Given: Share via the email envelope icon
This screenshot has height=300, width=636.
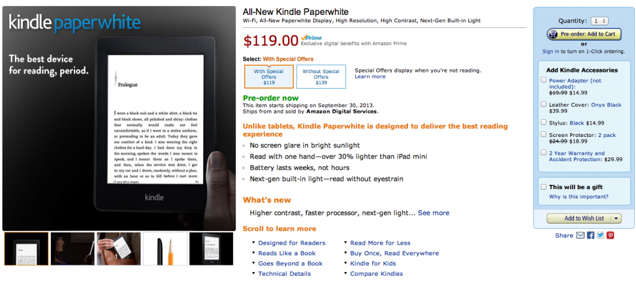Looking at the screenshot, I should (x=580, y=236).
